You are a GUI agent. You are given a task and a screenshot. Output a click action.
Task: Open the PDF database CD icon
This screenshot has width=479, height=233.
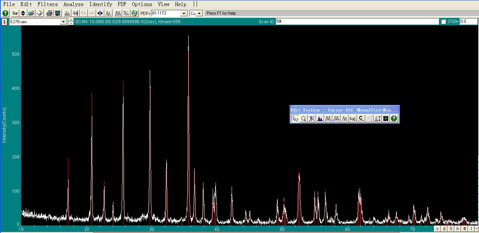134,13
